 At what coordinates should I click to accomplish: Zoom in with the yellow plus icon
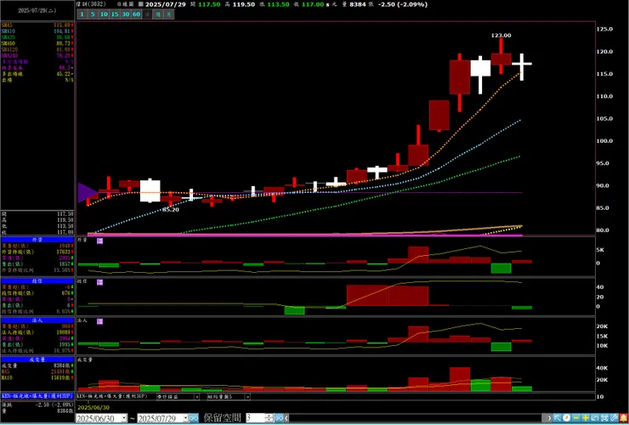586,418
